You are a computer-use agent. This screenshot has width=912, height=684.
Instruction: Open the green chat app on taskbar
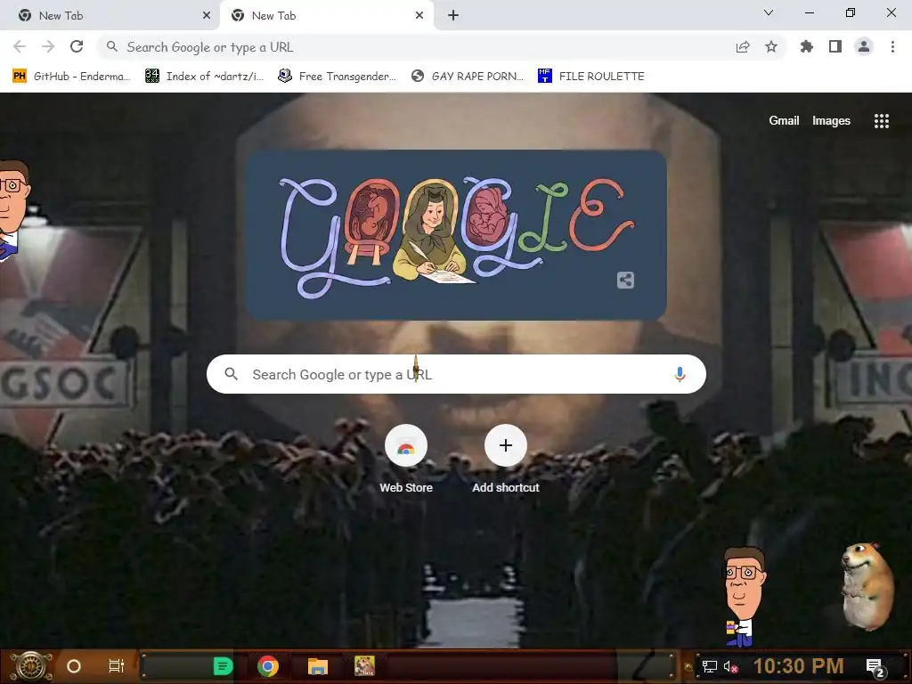223,666
